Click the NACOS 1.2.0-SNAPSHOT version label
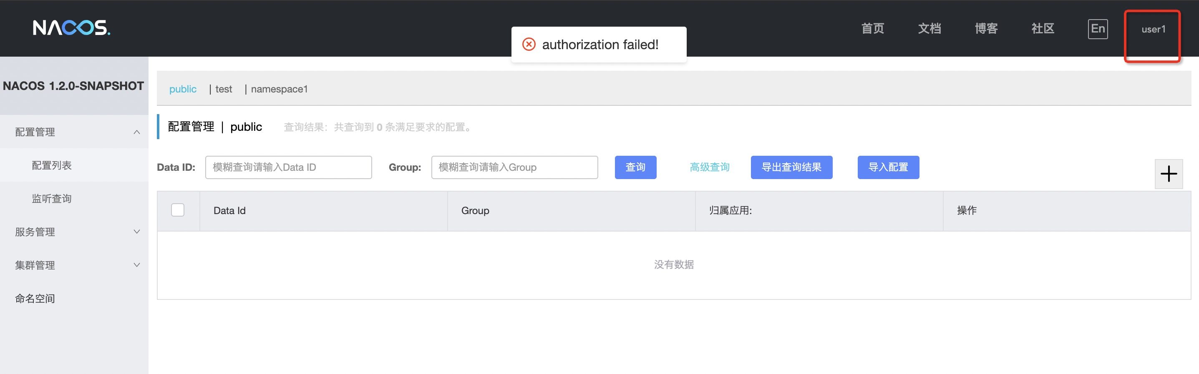The width and height of the screenshot is (1199, 374). [73, 86]
